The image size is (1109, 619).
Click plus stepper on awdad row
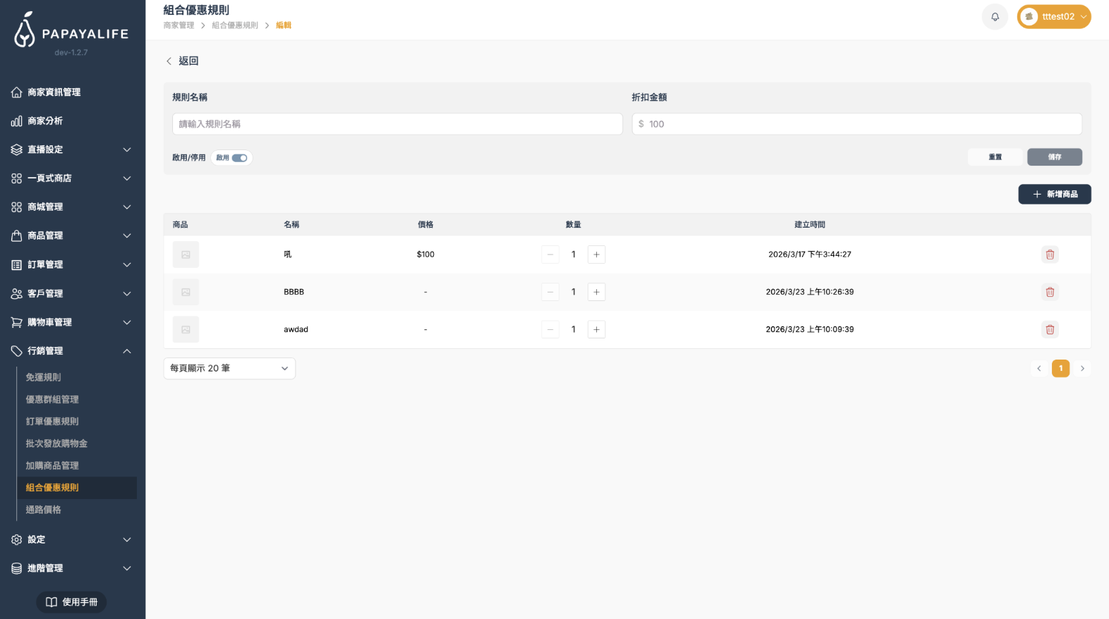[596, 329]
